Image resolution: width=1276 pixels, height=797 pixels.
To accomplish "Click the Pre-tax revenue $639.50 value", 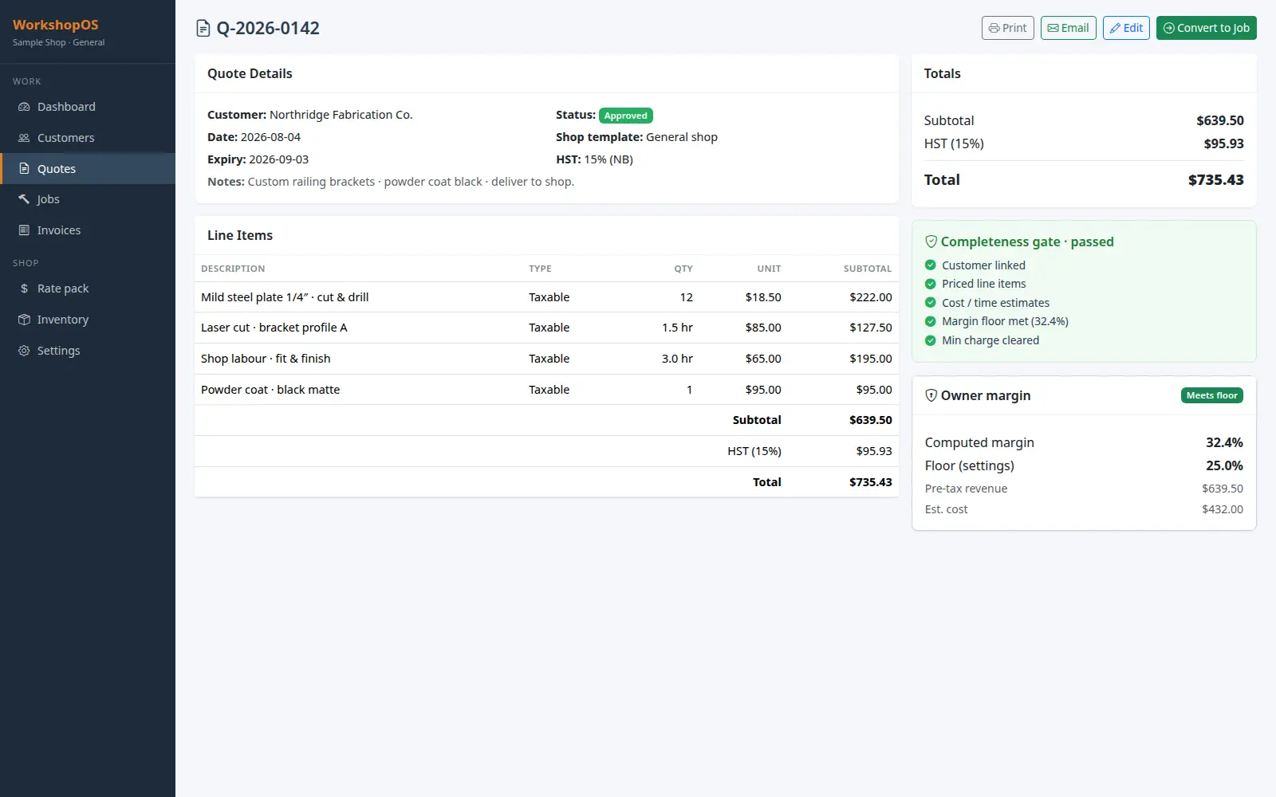I will click(x=1223, y=489).
